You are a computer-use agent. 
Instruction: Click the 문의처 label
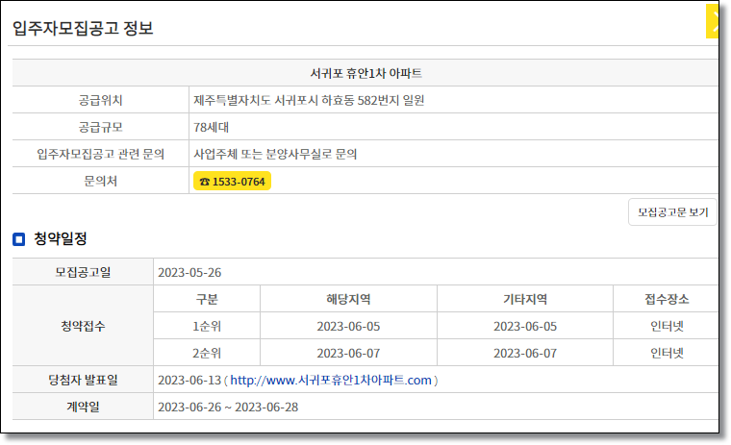point(100,181)
